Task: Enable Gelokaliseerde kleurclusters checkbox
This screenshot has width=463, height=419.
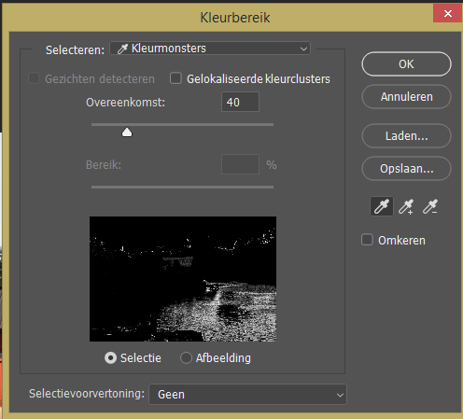Action: click(175, 78)
